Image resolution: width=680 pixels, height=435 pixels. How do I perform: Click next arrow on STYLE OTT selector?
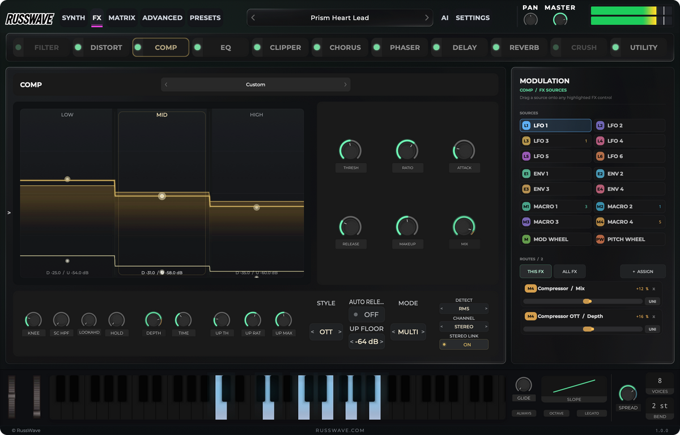[339, 332]
